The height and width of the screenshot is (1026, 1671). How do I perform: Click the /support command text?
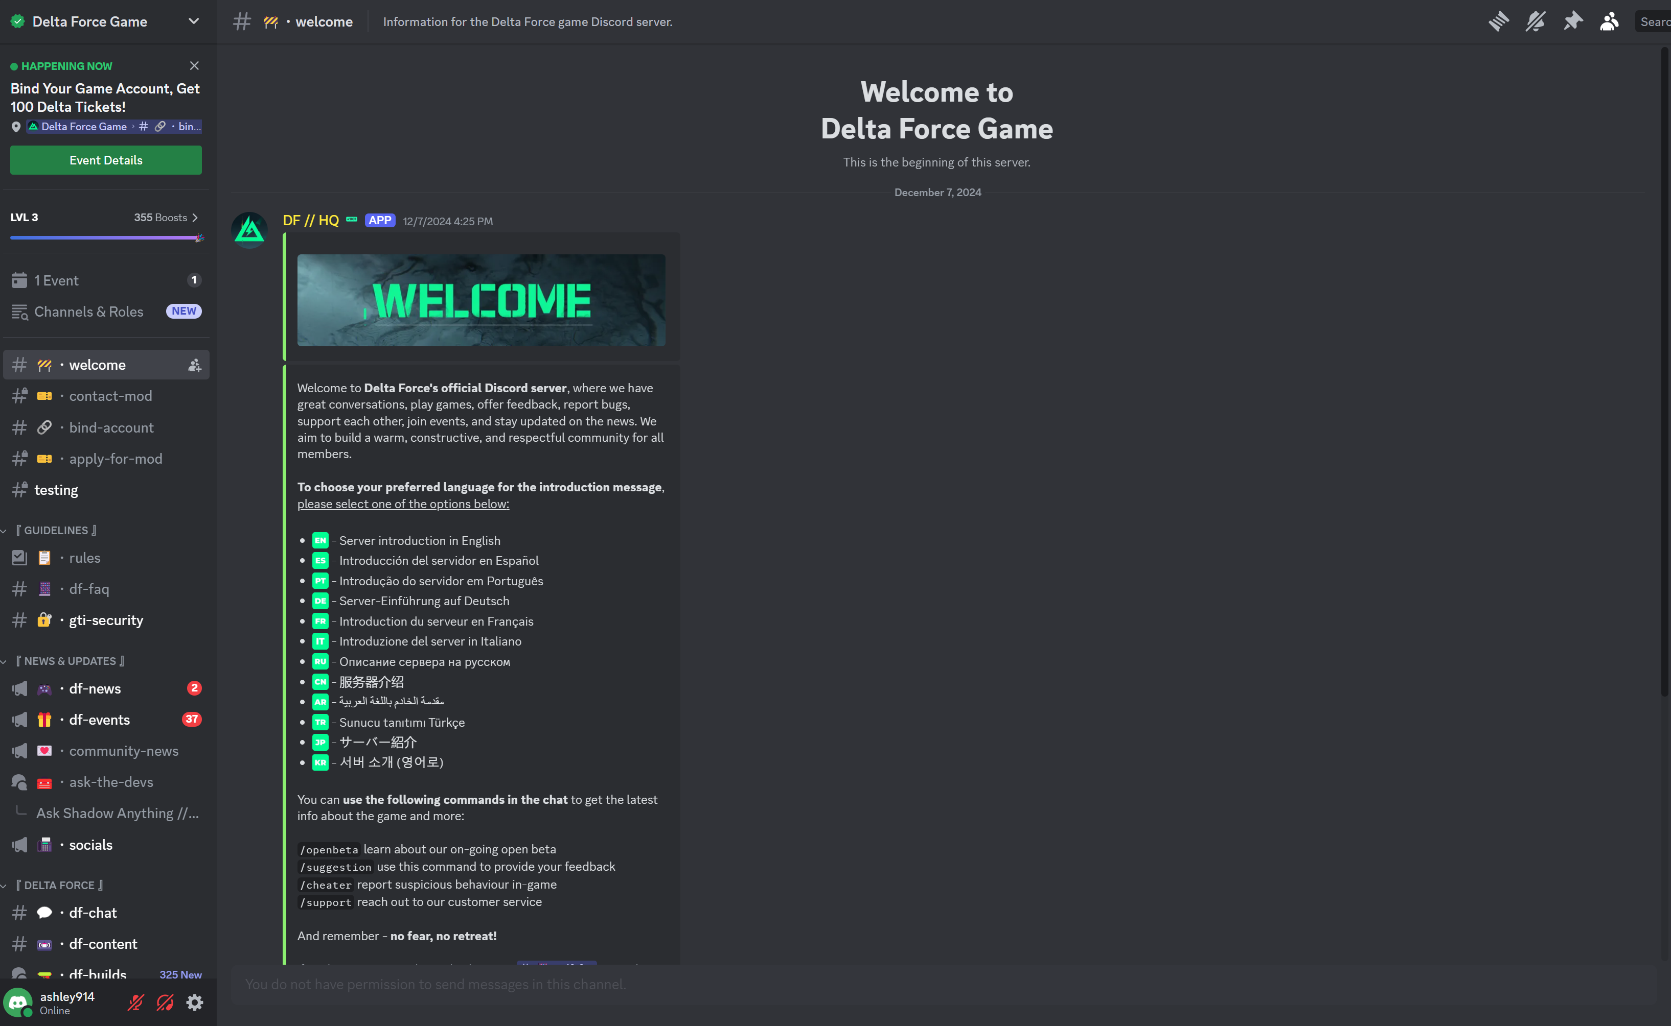pyautogui.click(x=325, y=902)
